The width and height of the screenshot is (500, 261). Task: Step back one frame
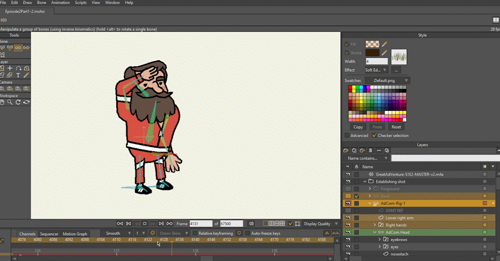click(x=136, y=224)
